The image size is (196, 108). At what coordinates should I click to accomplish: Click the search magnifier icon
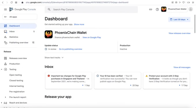[49, 9]
